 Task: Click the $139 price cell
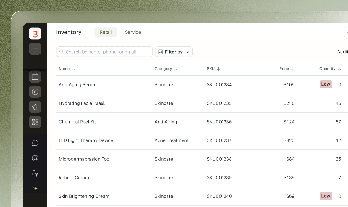(x=289, y=177)
